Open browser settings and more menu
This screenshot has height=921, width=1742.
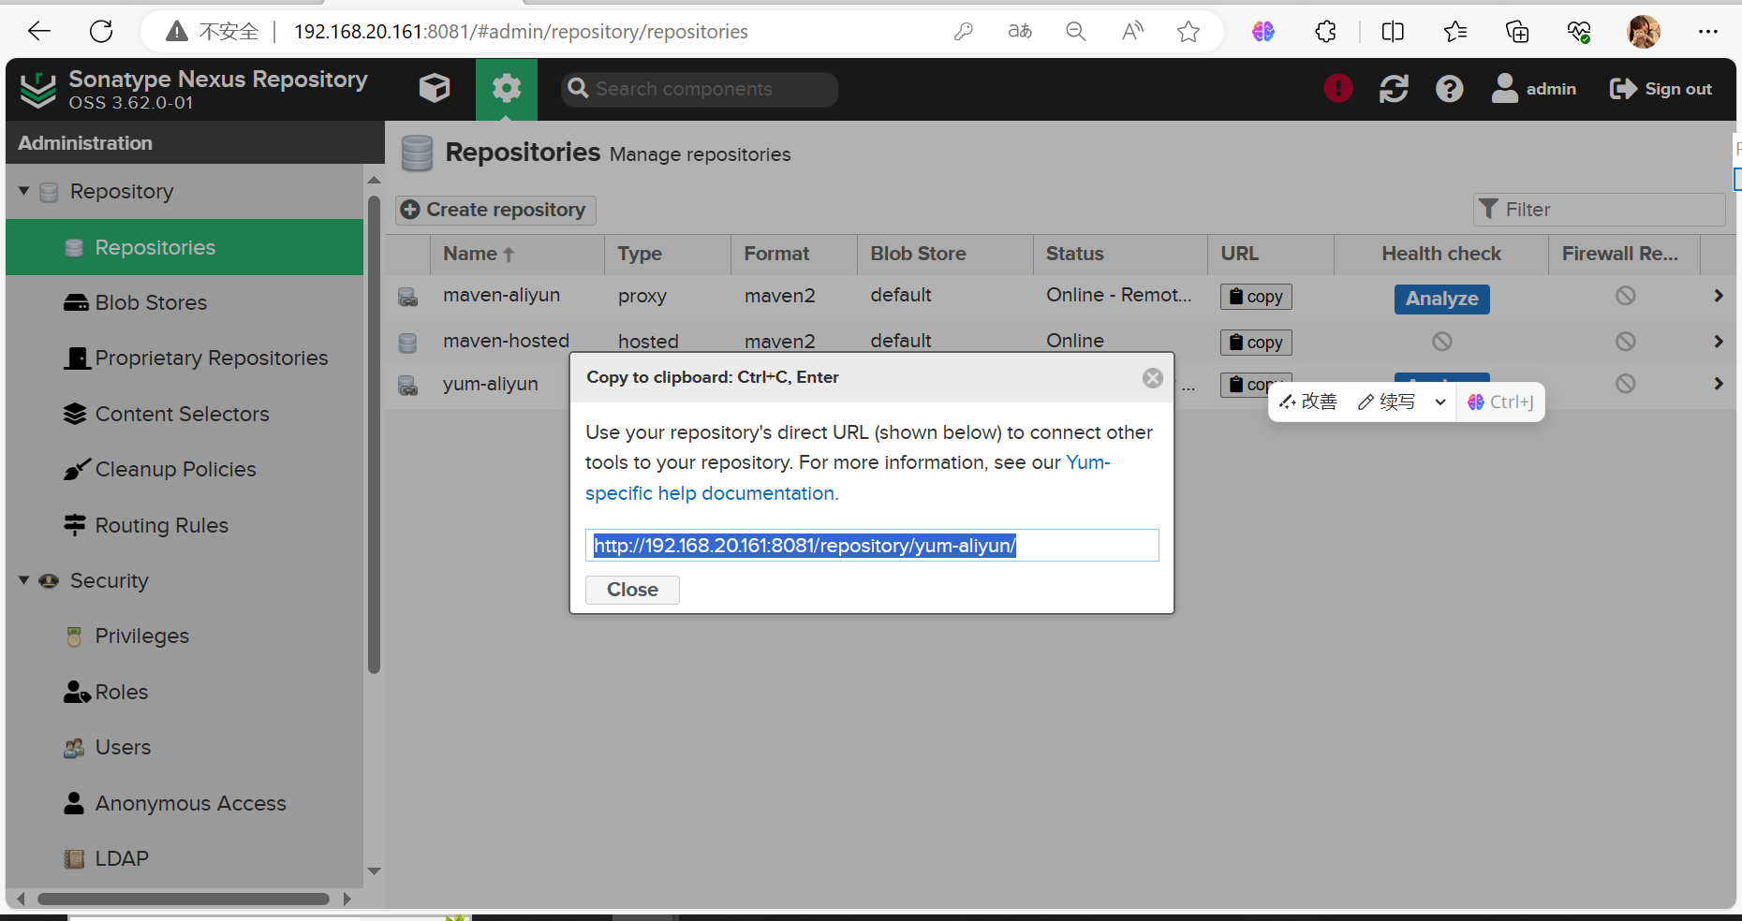point(1708,32)
